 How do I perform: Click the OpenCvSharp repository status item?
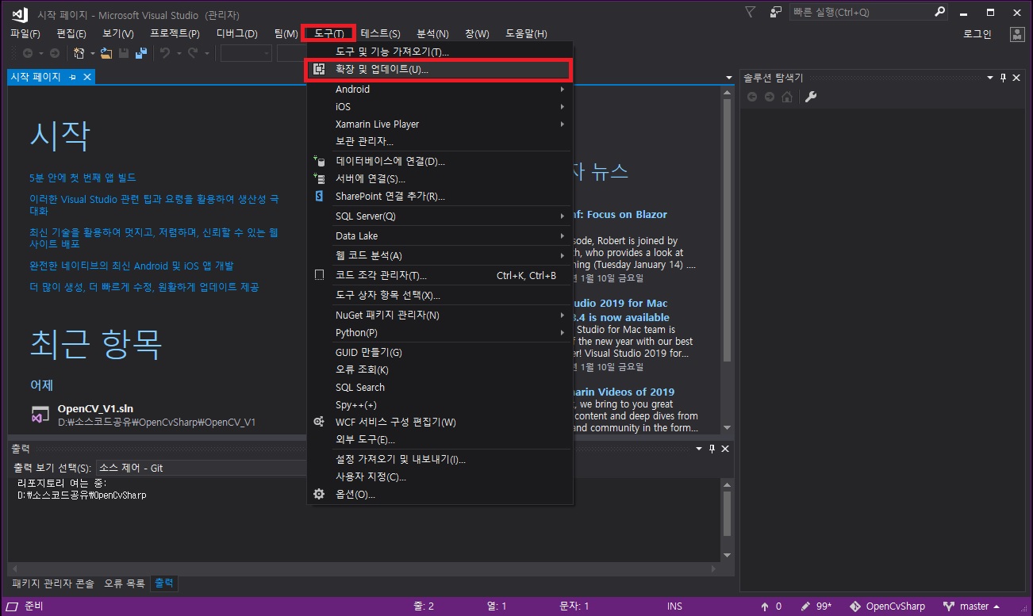pyautogui.click(x=887, y=606)
